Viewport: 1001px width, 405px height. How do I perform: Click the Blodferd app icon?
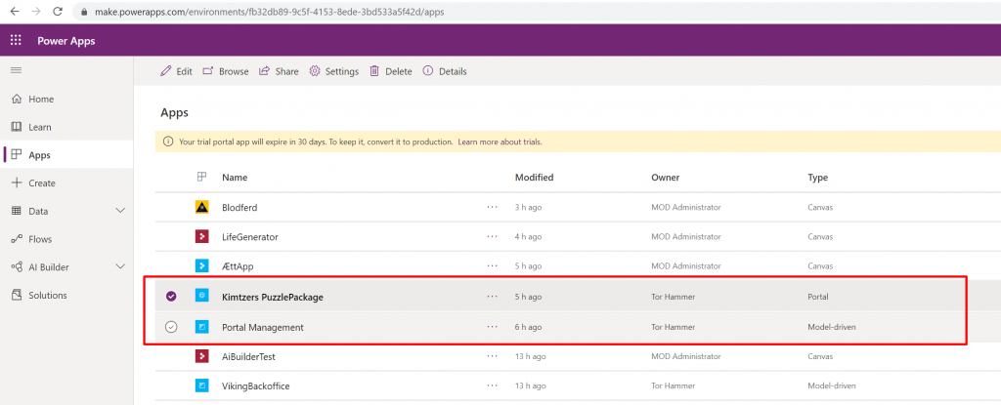tap(201, 207)
